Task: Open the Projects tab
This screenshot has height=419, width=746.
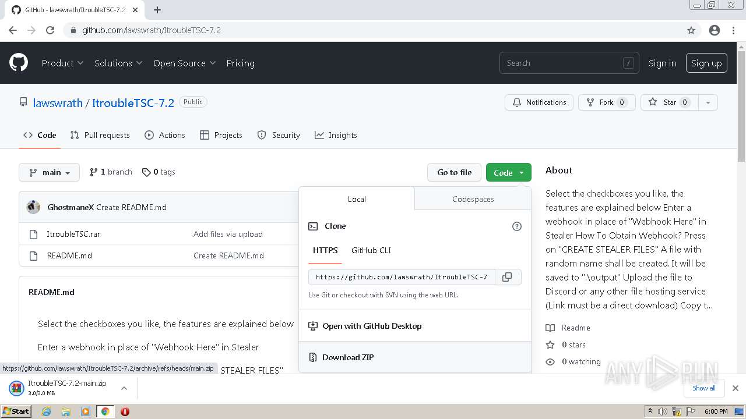Action: [221, 135]
